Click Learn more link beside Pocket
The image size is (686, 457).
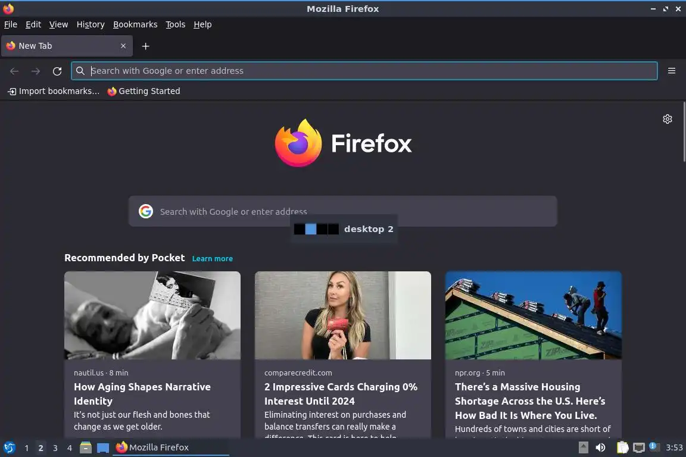[212, 258]
